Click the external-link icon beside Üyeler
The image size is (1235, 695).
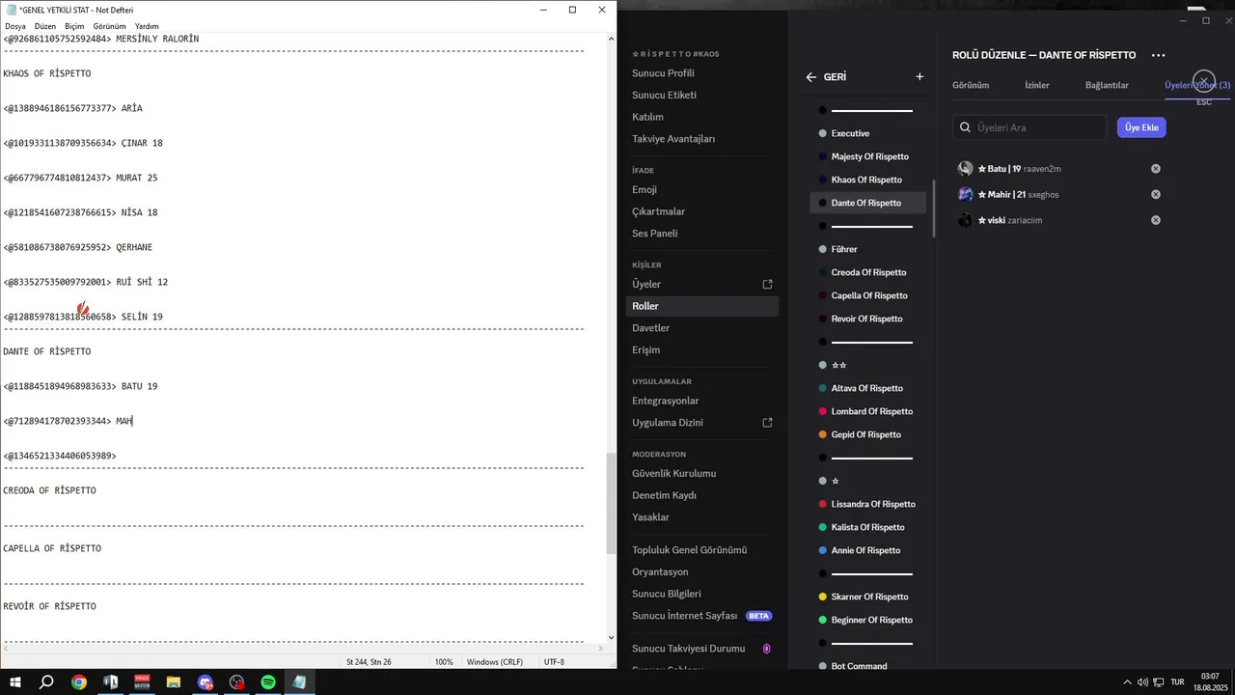click(768, 284)
